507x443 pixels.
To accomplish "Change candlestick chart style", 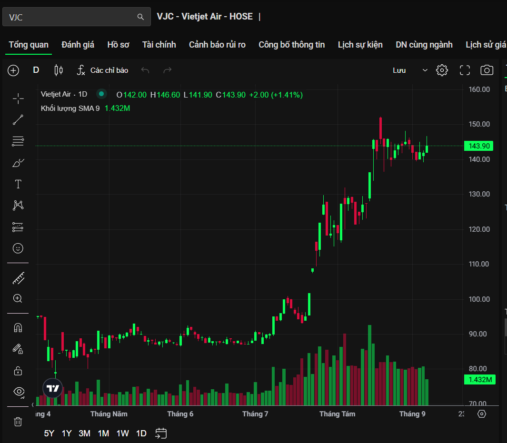I will tap(59, 70).
